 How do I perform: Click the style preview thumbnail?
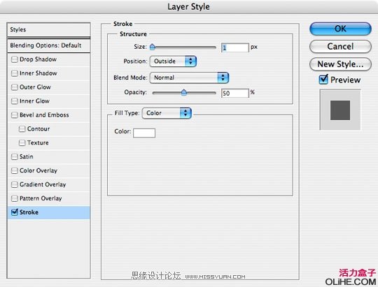point(340,110)
